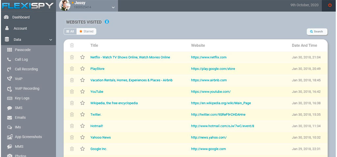Star the Hotmail! entry
Screen dimensions: 337x157
pyautogui.click(x=83, y=126)
